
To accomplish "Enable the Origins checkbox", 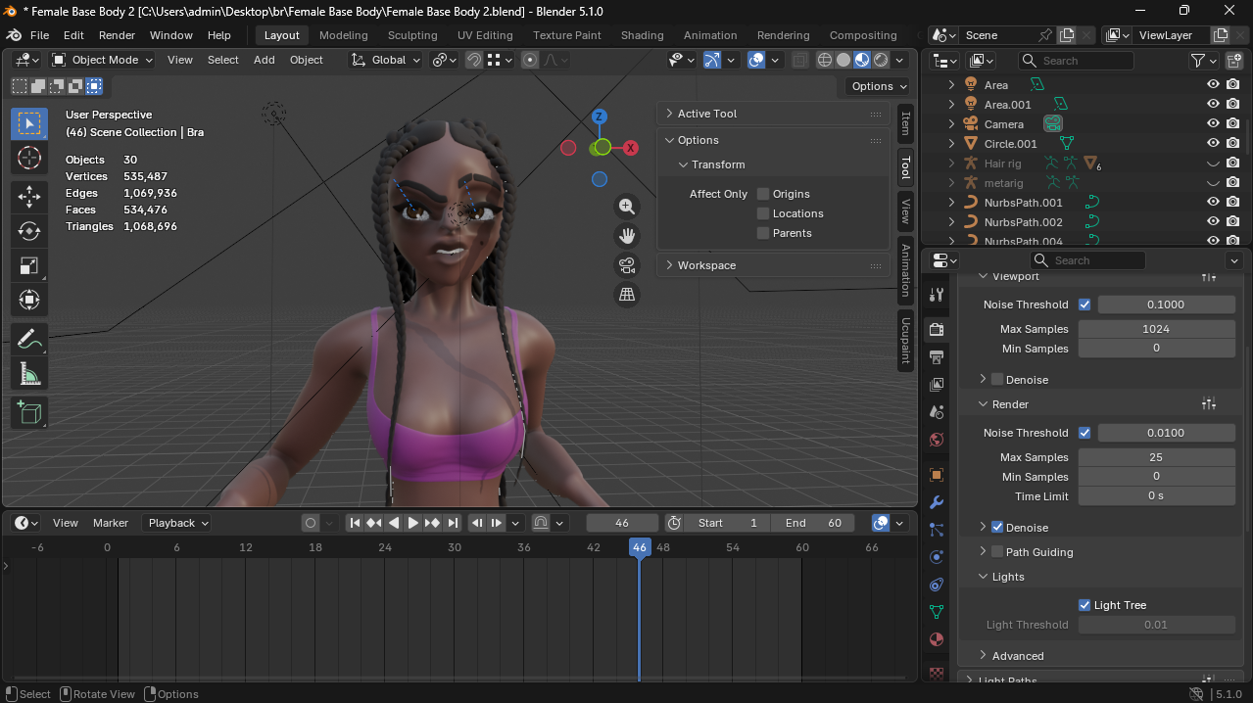I will point(763,194).
